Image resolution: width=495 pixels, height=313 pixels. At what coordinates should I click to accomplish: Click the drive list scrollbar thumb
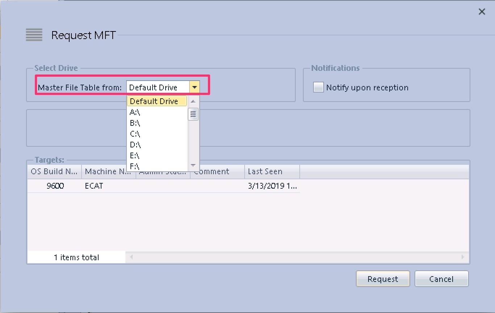tap(193, 114)
